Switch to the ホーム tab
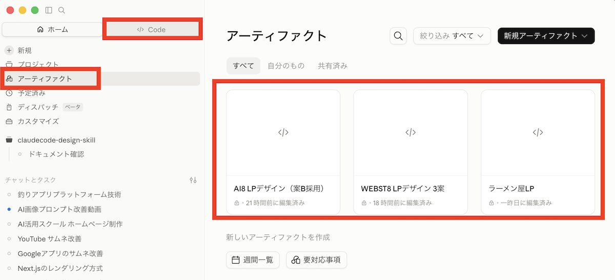Viewport: 615px width, 280px height. click(x=53, y=29)
